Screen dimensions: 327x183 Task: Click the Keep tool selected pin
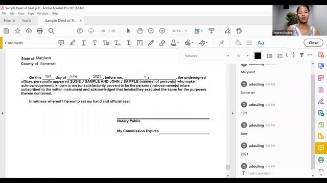(221, 43)
